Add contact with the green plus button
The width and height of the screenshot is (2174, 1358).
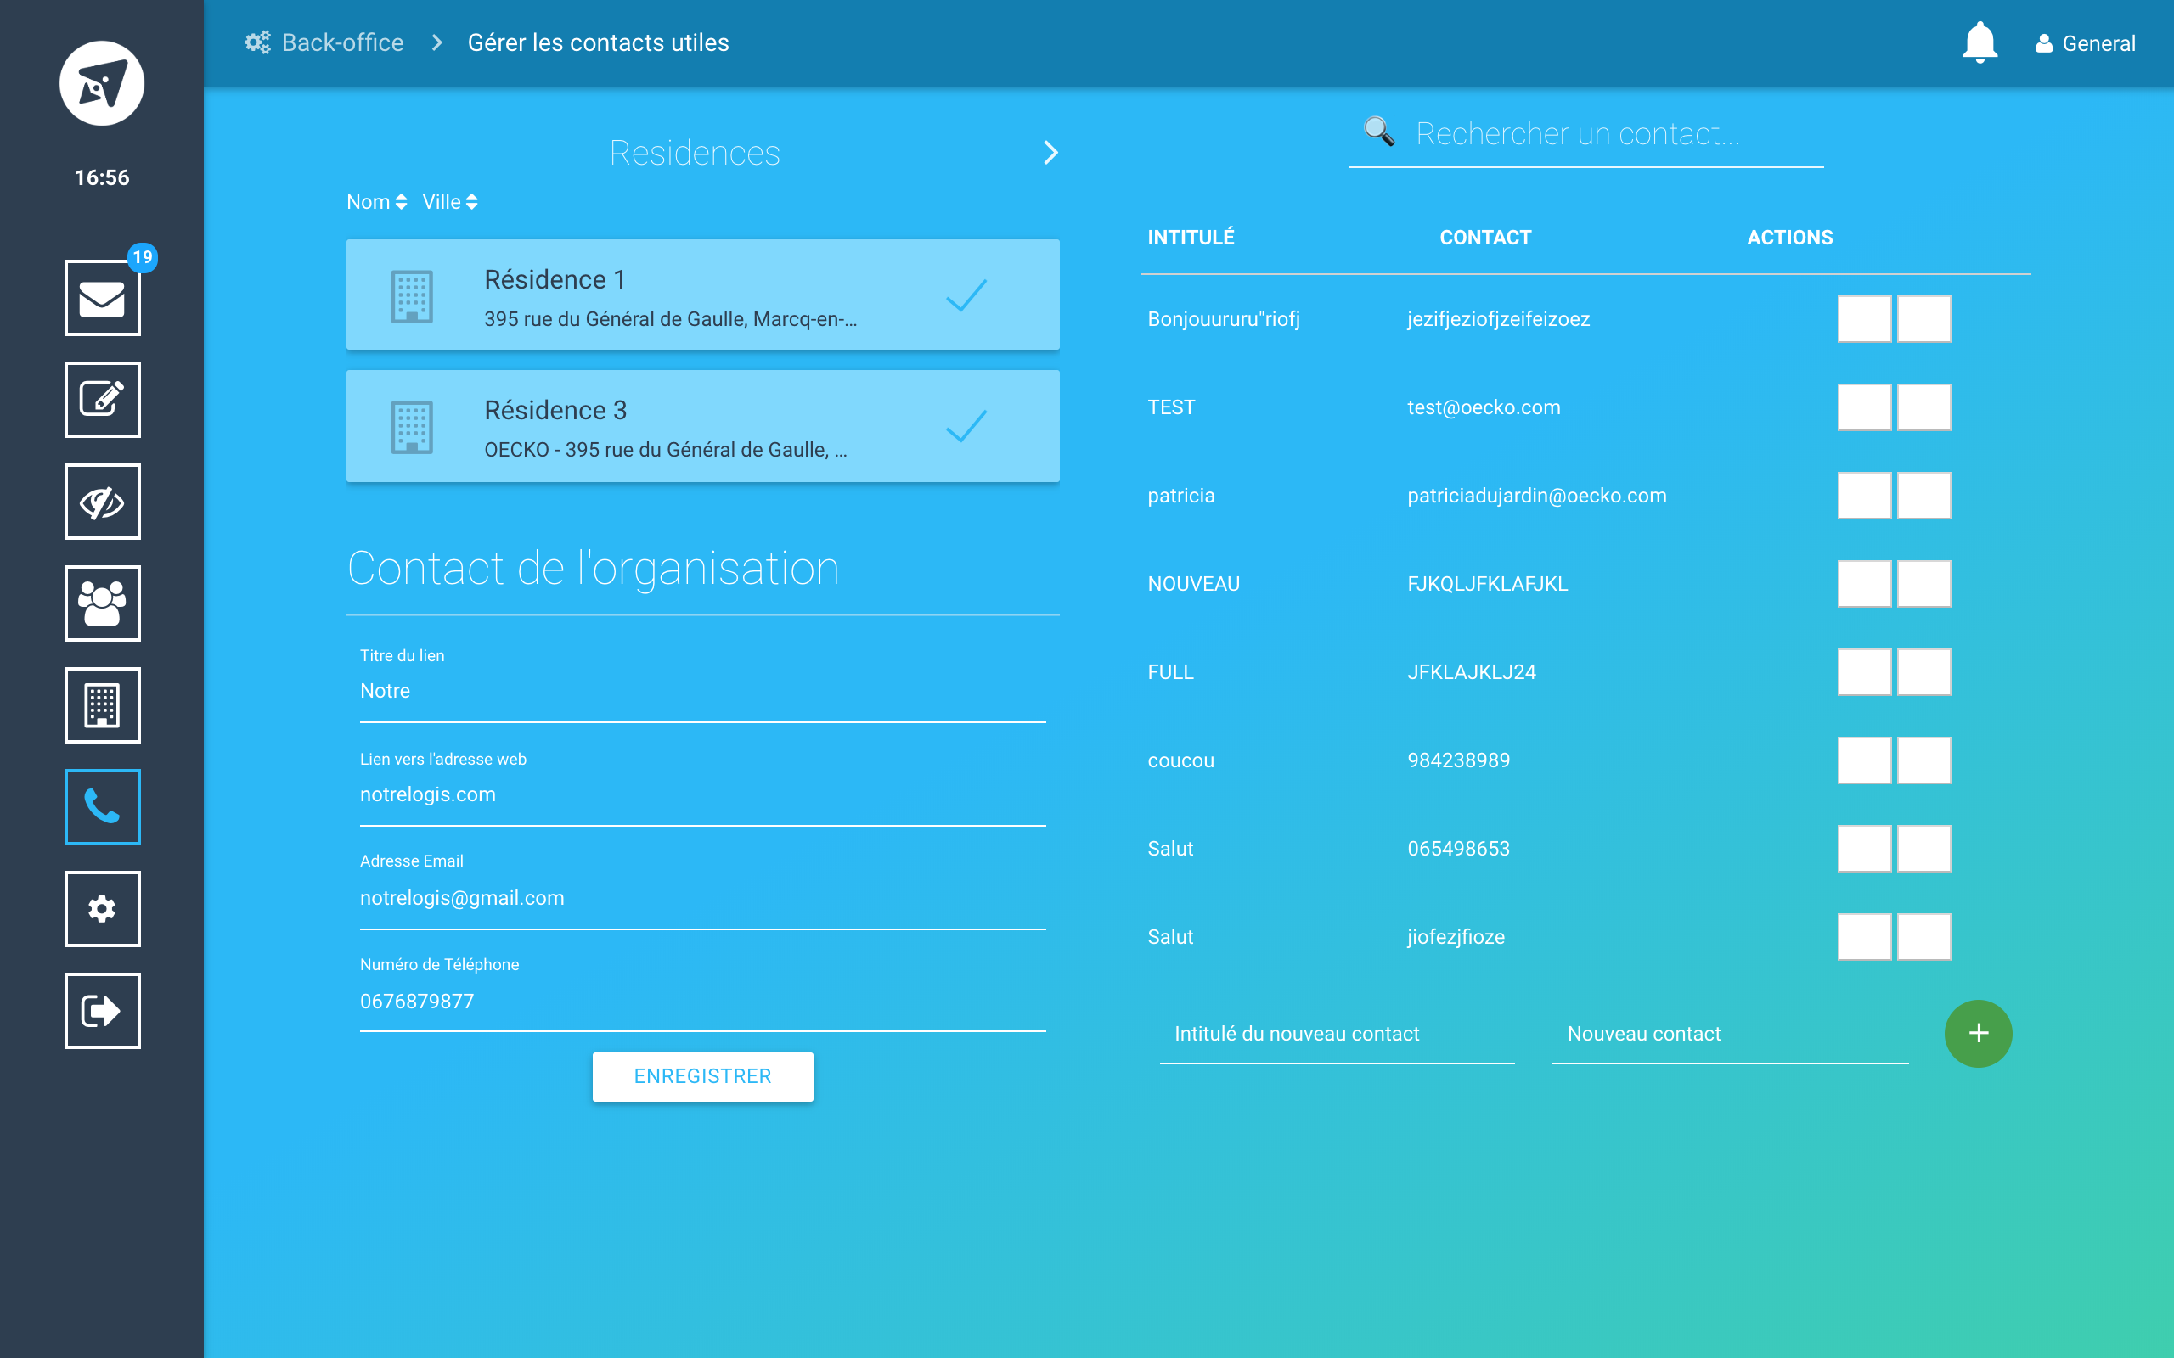(1978, 1034)
